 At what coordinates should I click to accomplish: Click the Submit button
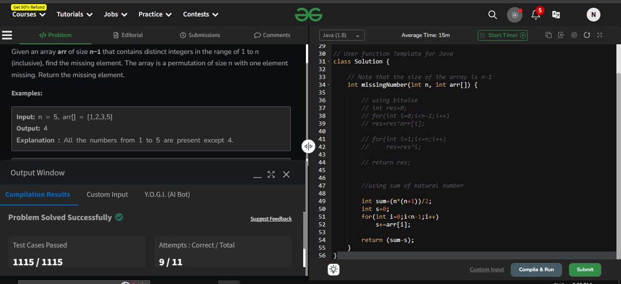pyautogui.click(x=585, y=270)
